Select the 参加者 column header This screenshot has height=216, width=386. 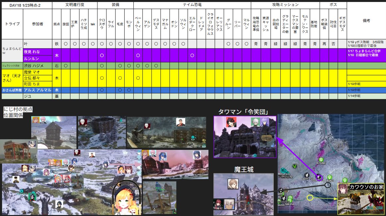[x=38, y=24]
